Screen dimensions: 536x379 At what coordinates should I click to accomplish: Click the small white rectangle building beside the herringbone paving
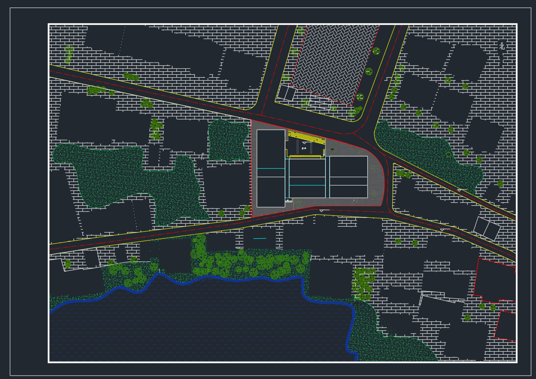click(x=287, y=93)
